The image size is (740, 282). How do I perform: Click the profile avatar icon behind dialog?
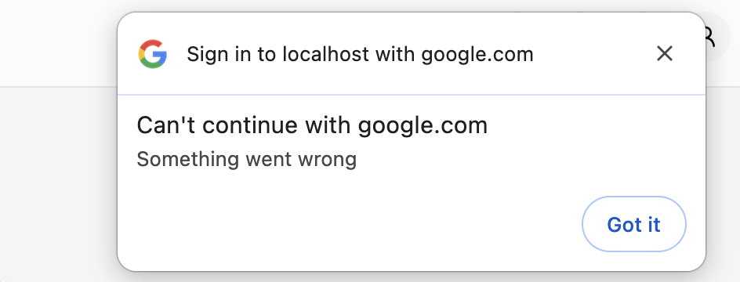coord(709,38)
